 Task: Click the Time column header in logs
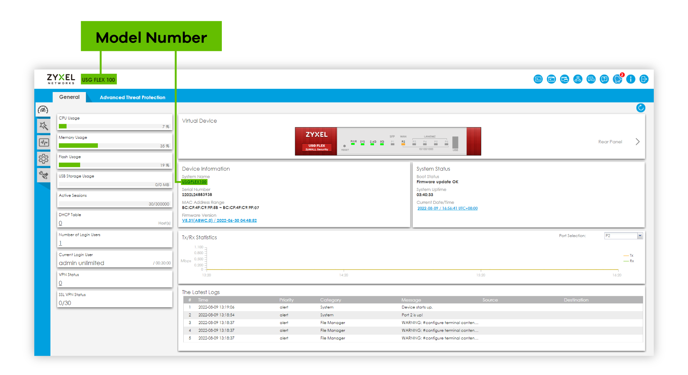click(203, 300)
